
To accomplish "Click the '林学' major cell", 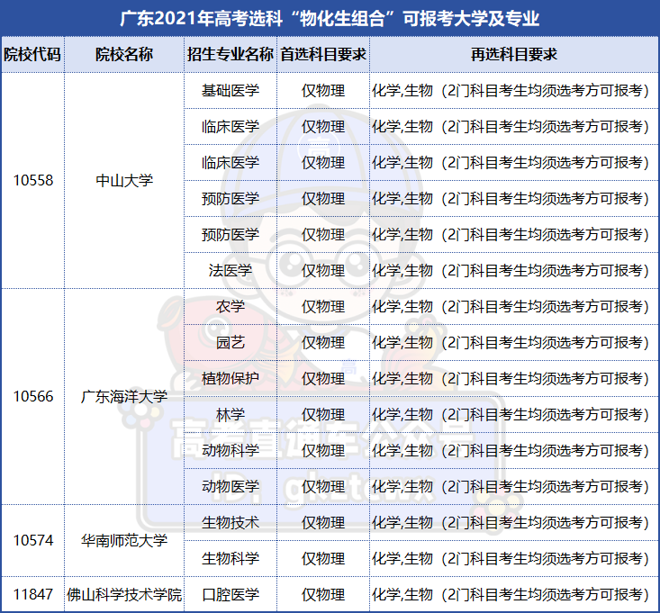I will click(231, 414).
